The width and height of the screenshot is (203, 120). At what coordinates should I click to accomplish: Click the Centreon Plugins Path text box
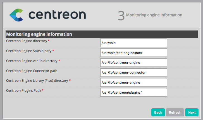[133, 92]
